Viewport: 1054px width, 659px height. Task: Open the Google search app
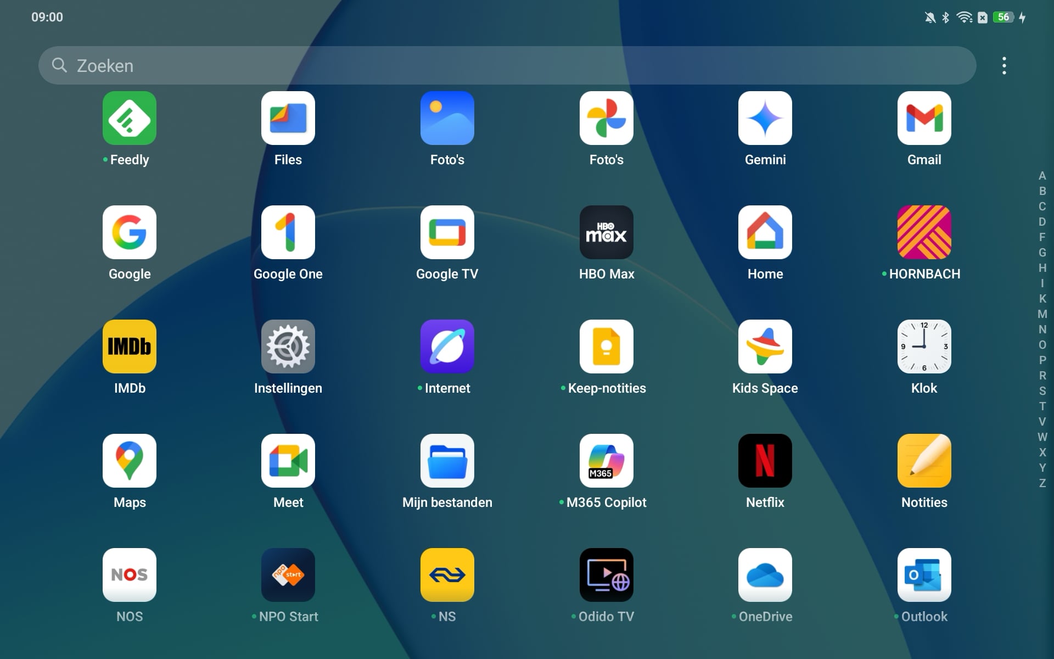tap(129, 232)
